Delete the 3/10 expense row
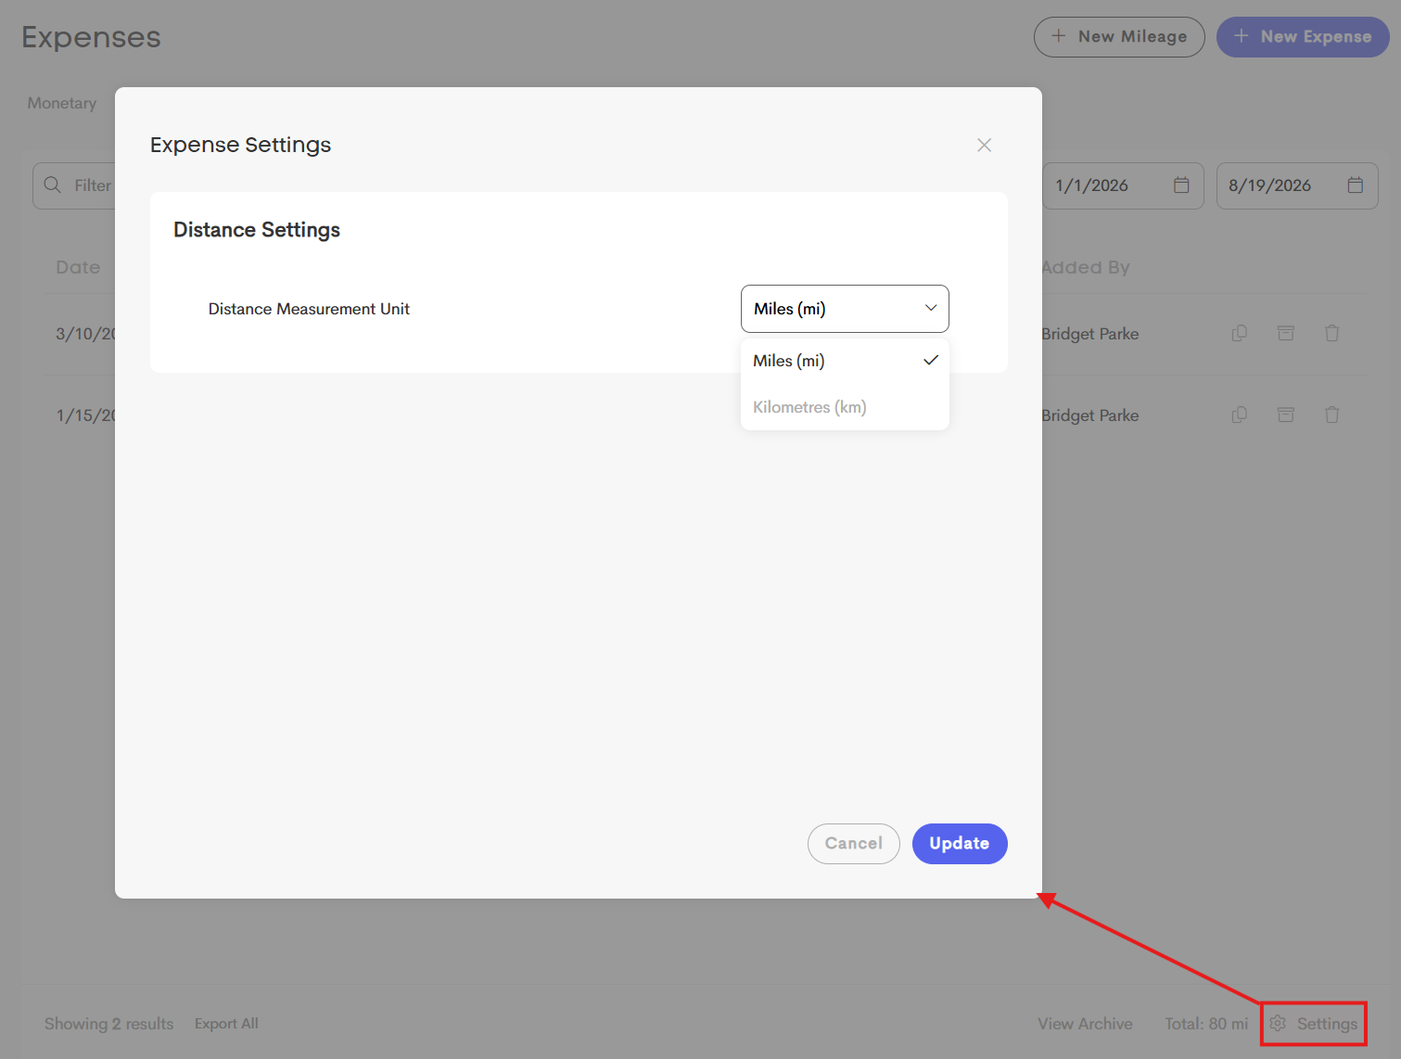Viewport: 1401px width, 1059px height. [x=1332, y=333]
